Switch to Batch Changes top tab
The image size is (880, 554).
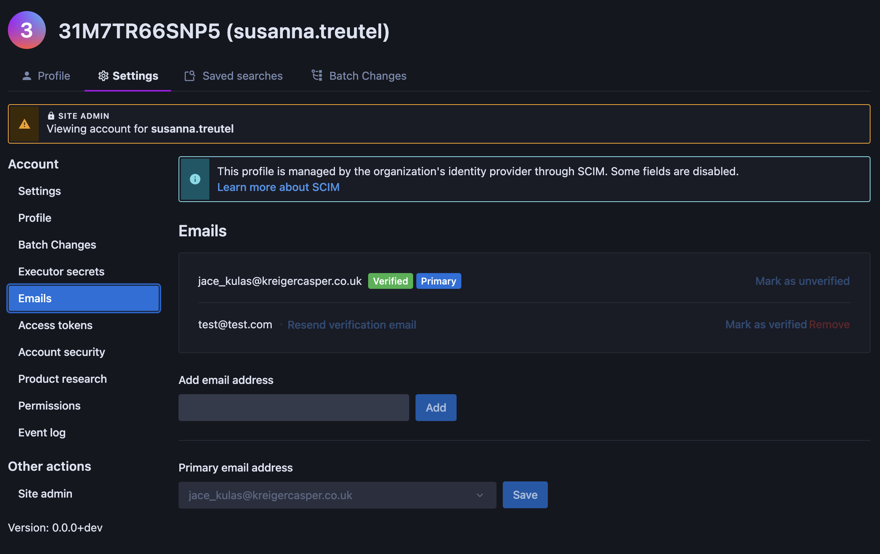pos(367,76)
